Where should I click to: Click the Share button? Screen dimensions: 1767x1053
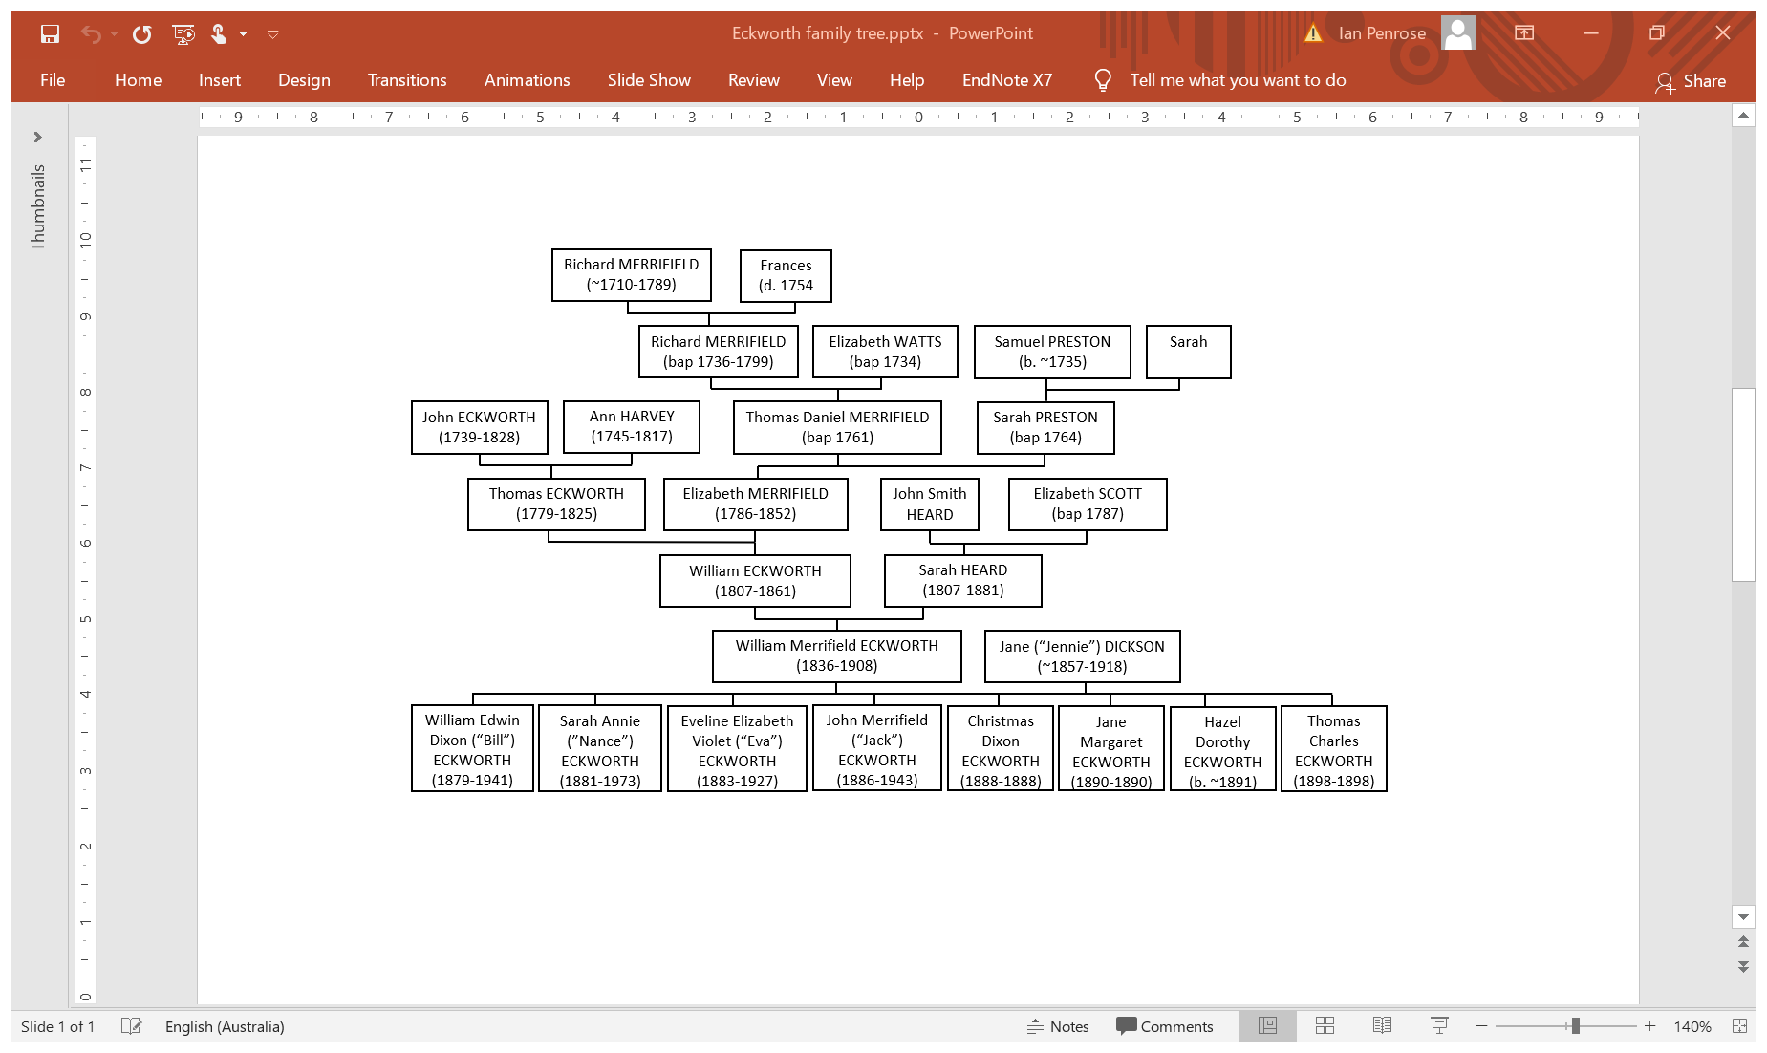tap(1691, 81)
